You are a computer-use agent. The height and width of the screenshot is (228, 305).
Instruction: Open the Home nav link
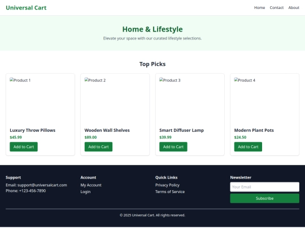click(x=259, y=8)
